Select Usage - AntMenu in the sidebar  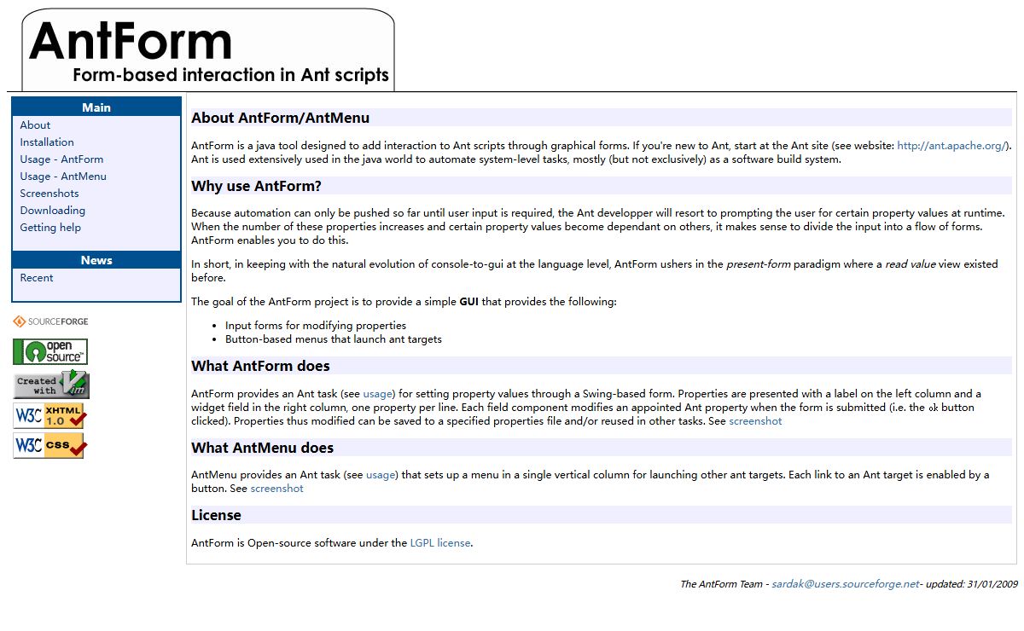pos(61,176)
